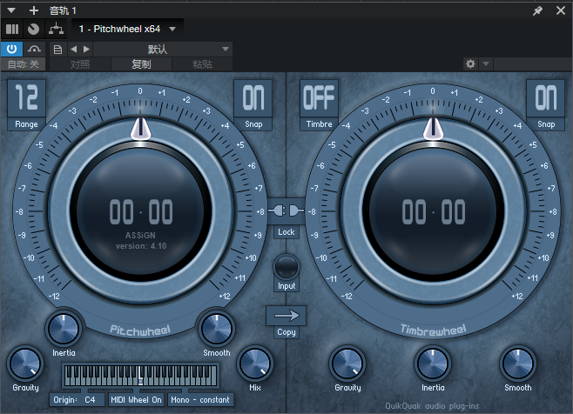Click the 复制 tab
The height and width of the screenshot is (414, 573).
141,64
